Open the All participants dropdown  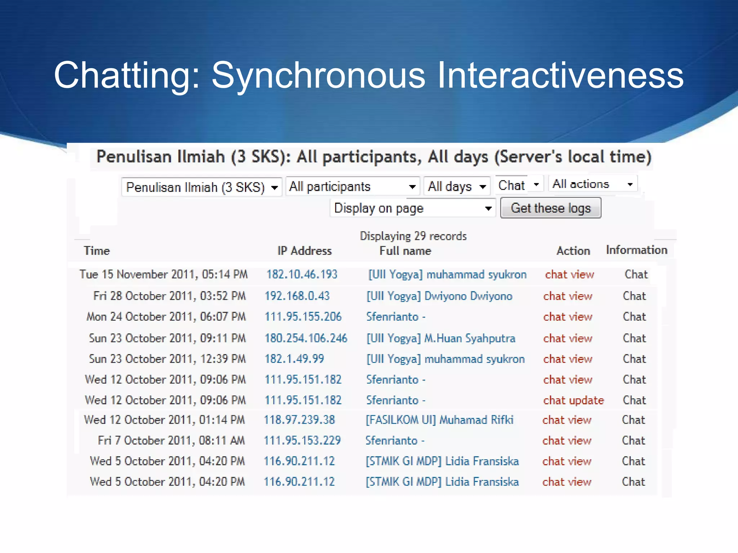pos(353,186)
